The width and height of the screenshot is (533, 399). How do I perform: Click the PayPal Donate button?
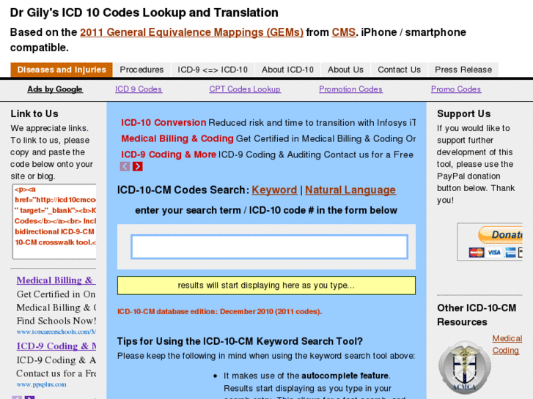tap(500, 235)
